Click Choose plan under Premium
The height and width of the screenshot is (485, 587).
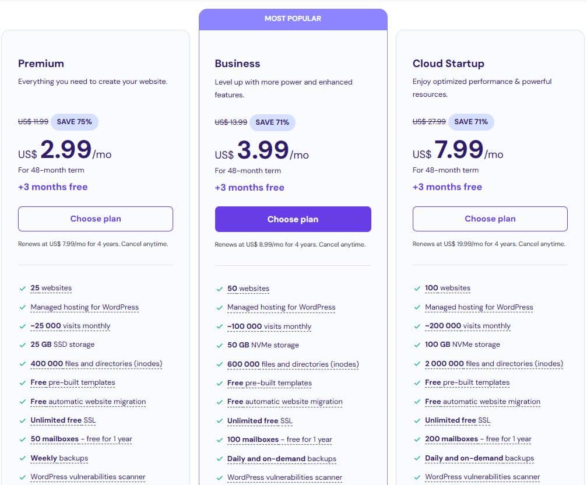(96, 219)
